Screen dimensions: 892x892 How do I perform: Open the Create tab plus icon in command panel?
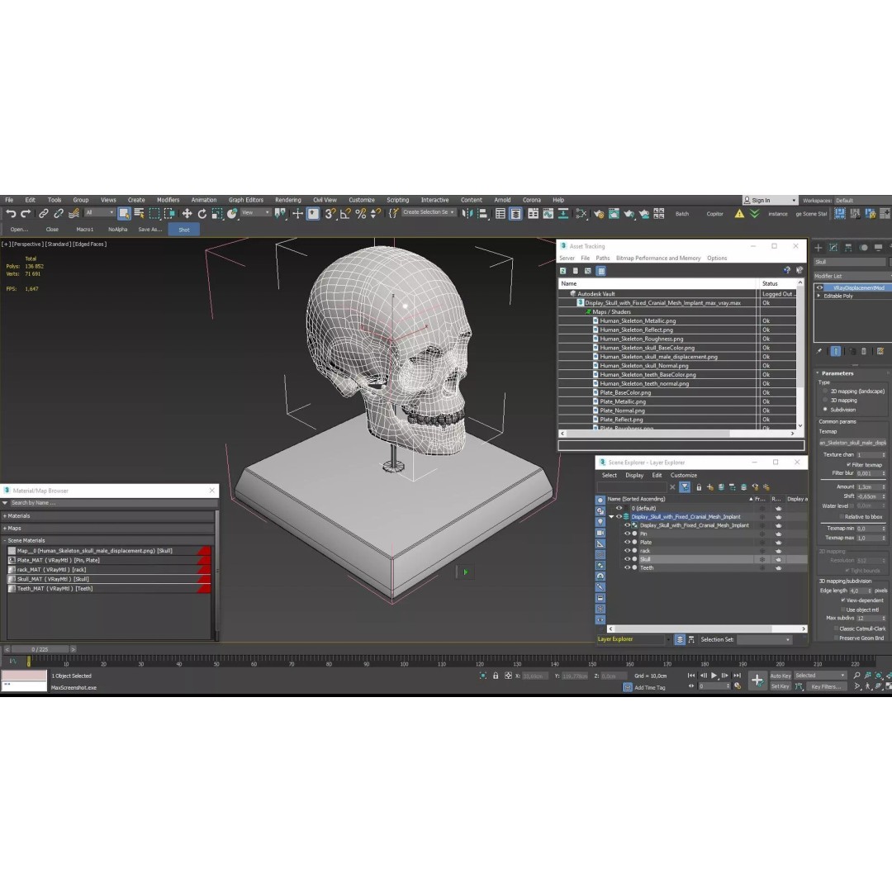point(818,248)
